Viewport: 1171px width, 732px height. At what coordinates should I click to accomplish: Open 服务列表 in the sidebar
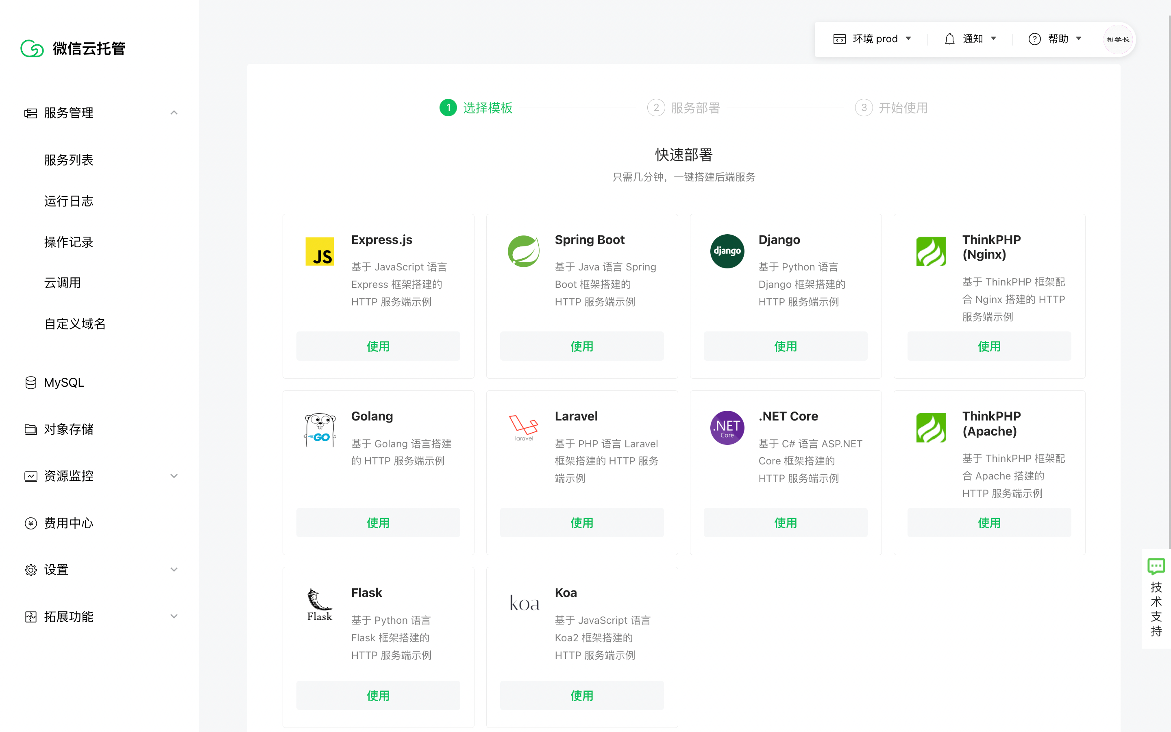tap(68, 160)
